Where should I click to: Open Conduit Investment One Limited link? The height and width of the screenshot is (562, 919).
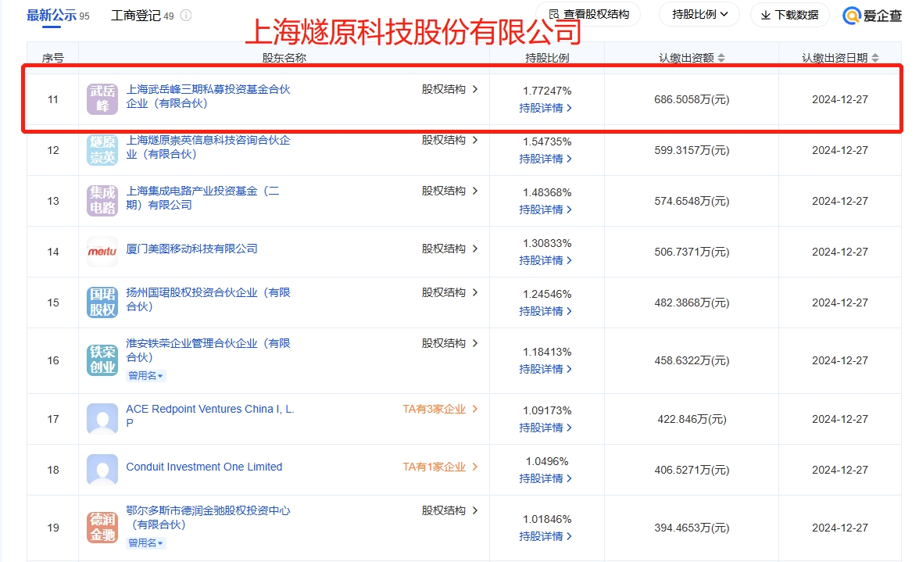point(204,467)
